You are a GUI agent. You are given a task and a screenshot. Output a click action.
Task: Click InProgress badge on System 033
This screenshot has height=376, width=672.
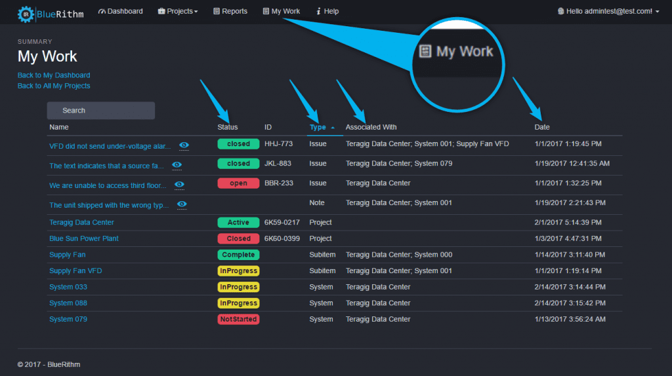point(238,287)
